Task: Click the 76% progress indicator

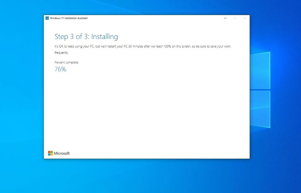Action: pyautogui.click(x=60, y=69)
